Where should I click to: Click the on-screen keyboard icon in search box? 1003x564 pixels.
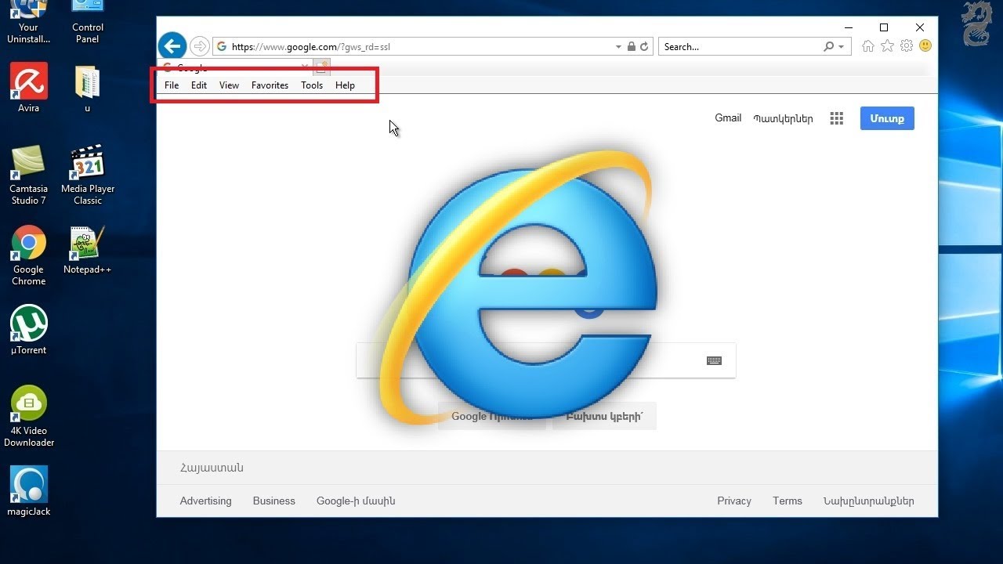click(x=714, y=361)
